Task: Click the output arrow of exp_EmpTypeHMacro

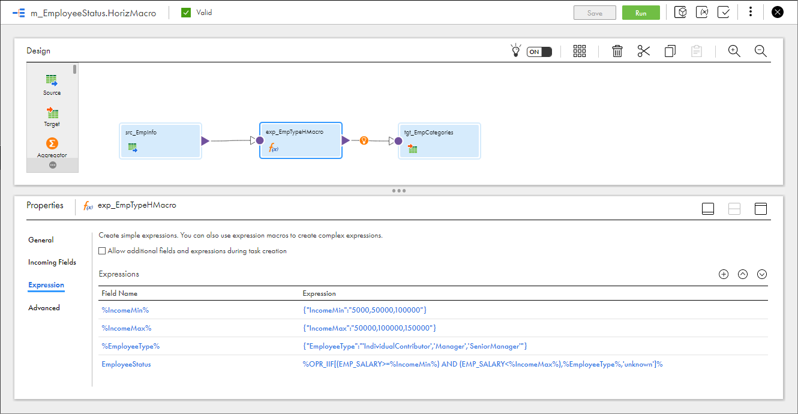Action: tap(346, 140)
